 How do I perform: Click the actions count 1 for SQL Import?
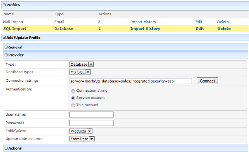pyautogui.click(x=100, y=28)
